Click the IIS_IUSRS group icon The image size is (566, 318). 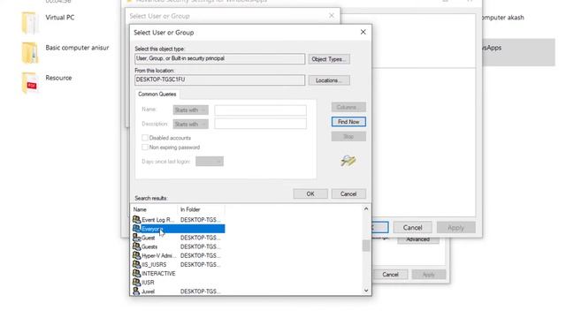(136, 264)
